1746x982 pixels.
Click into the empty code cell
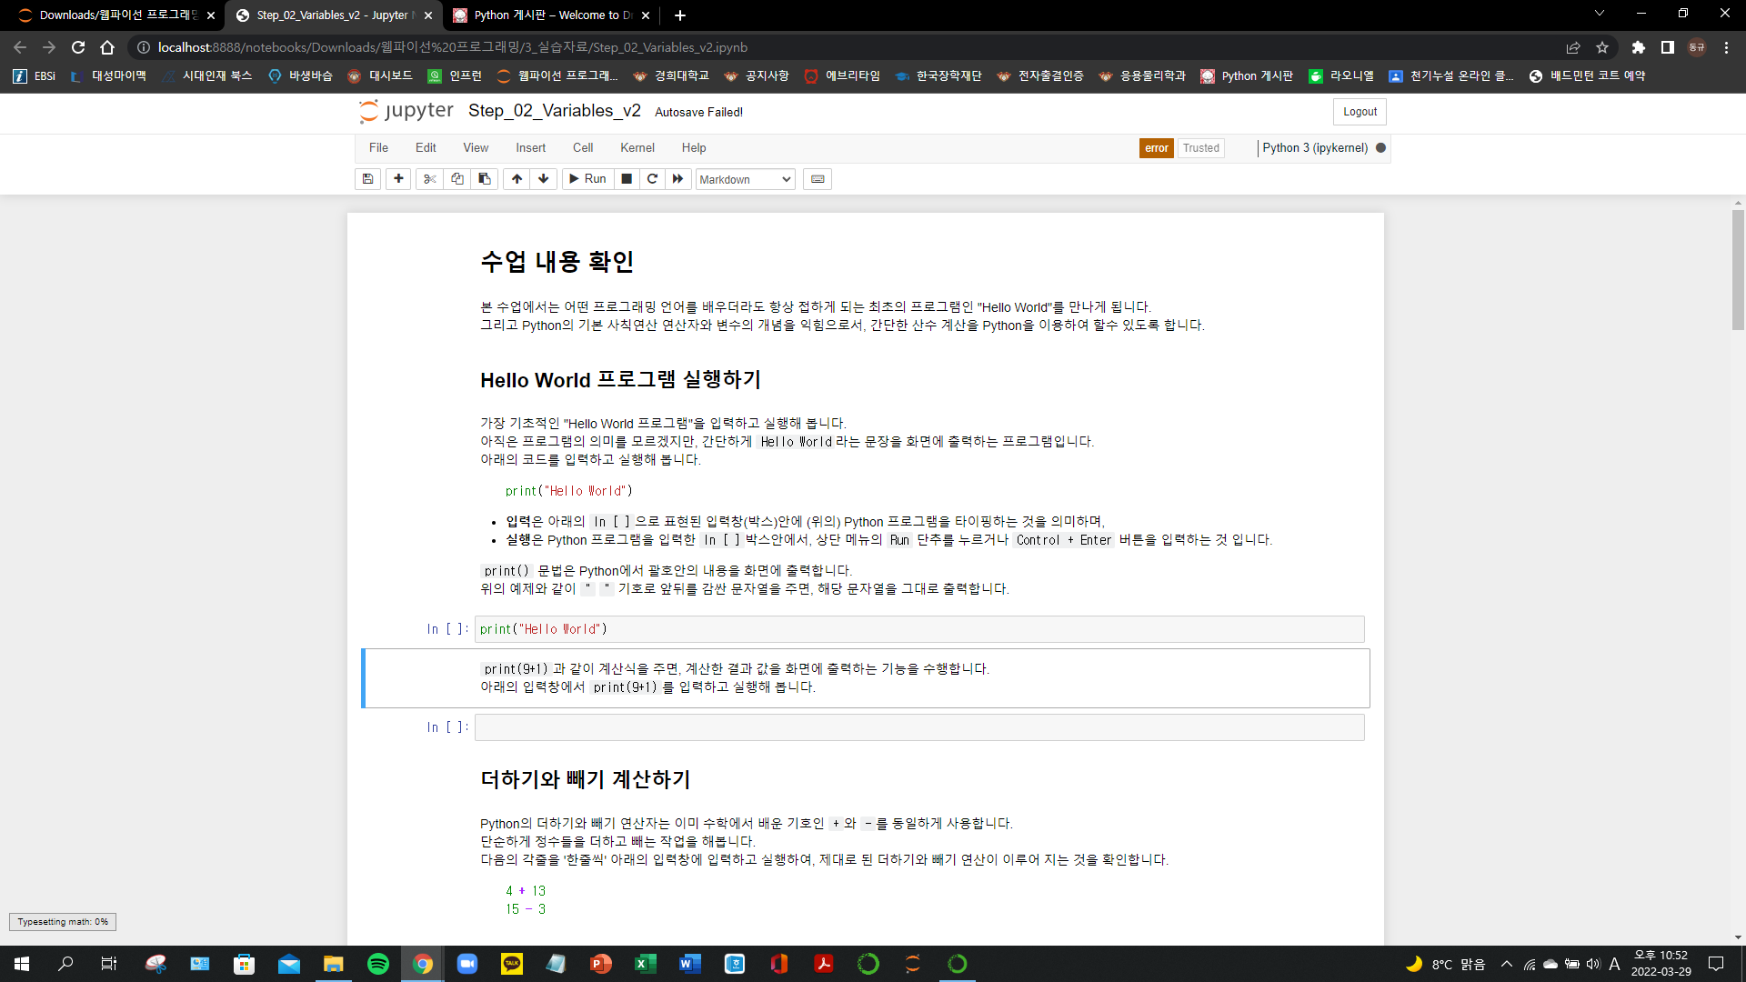point(919,727)
